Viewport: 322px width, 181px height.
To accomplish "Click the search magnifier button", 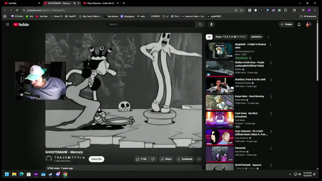I will click(200, 24).
